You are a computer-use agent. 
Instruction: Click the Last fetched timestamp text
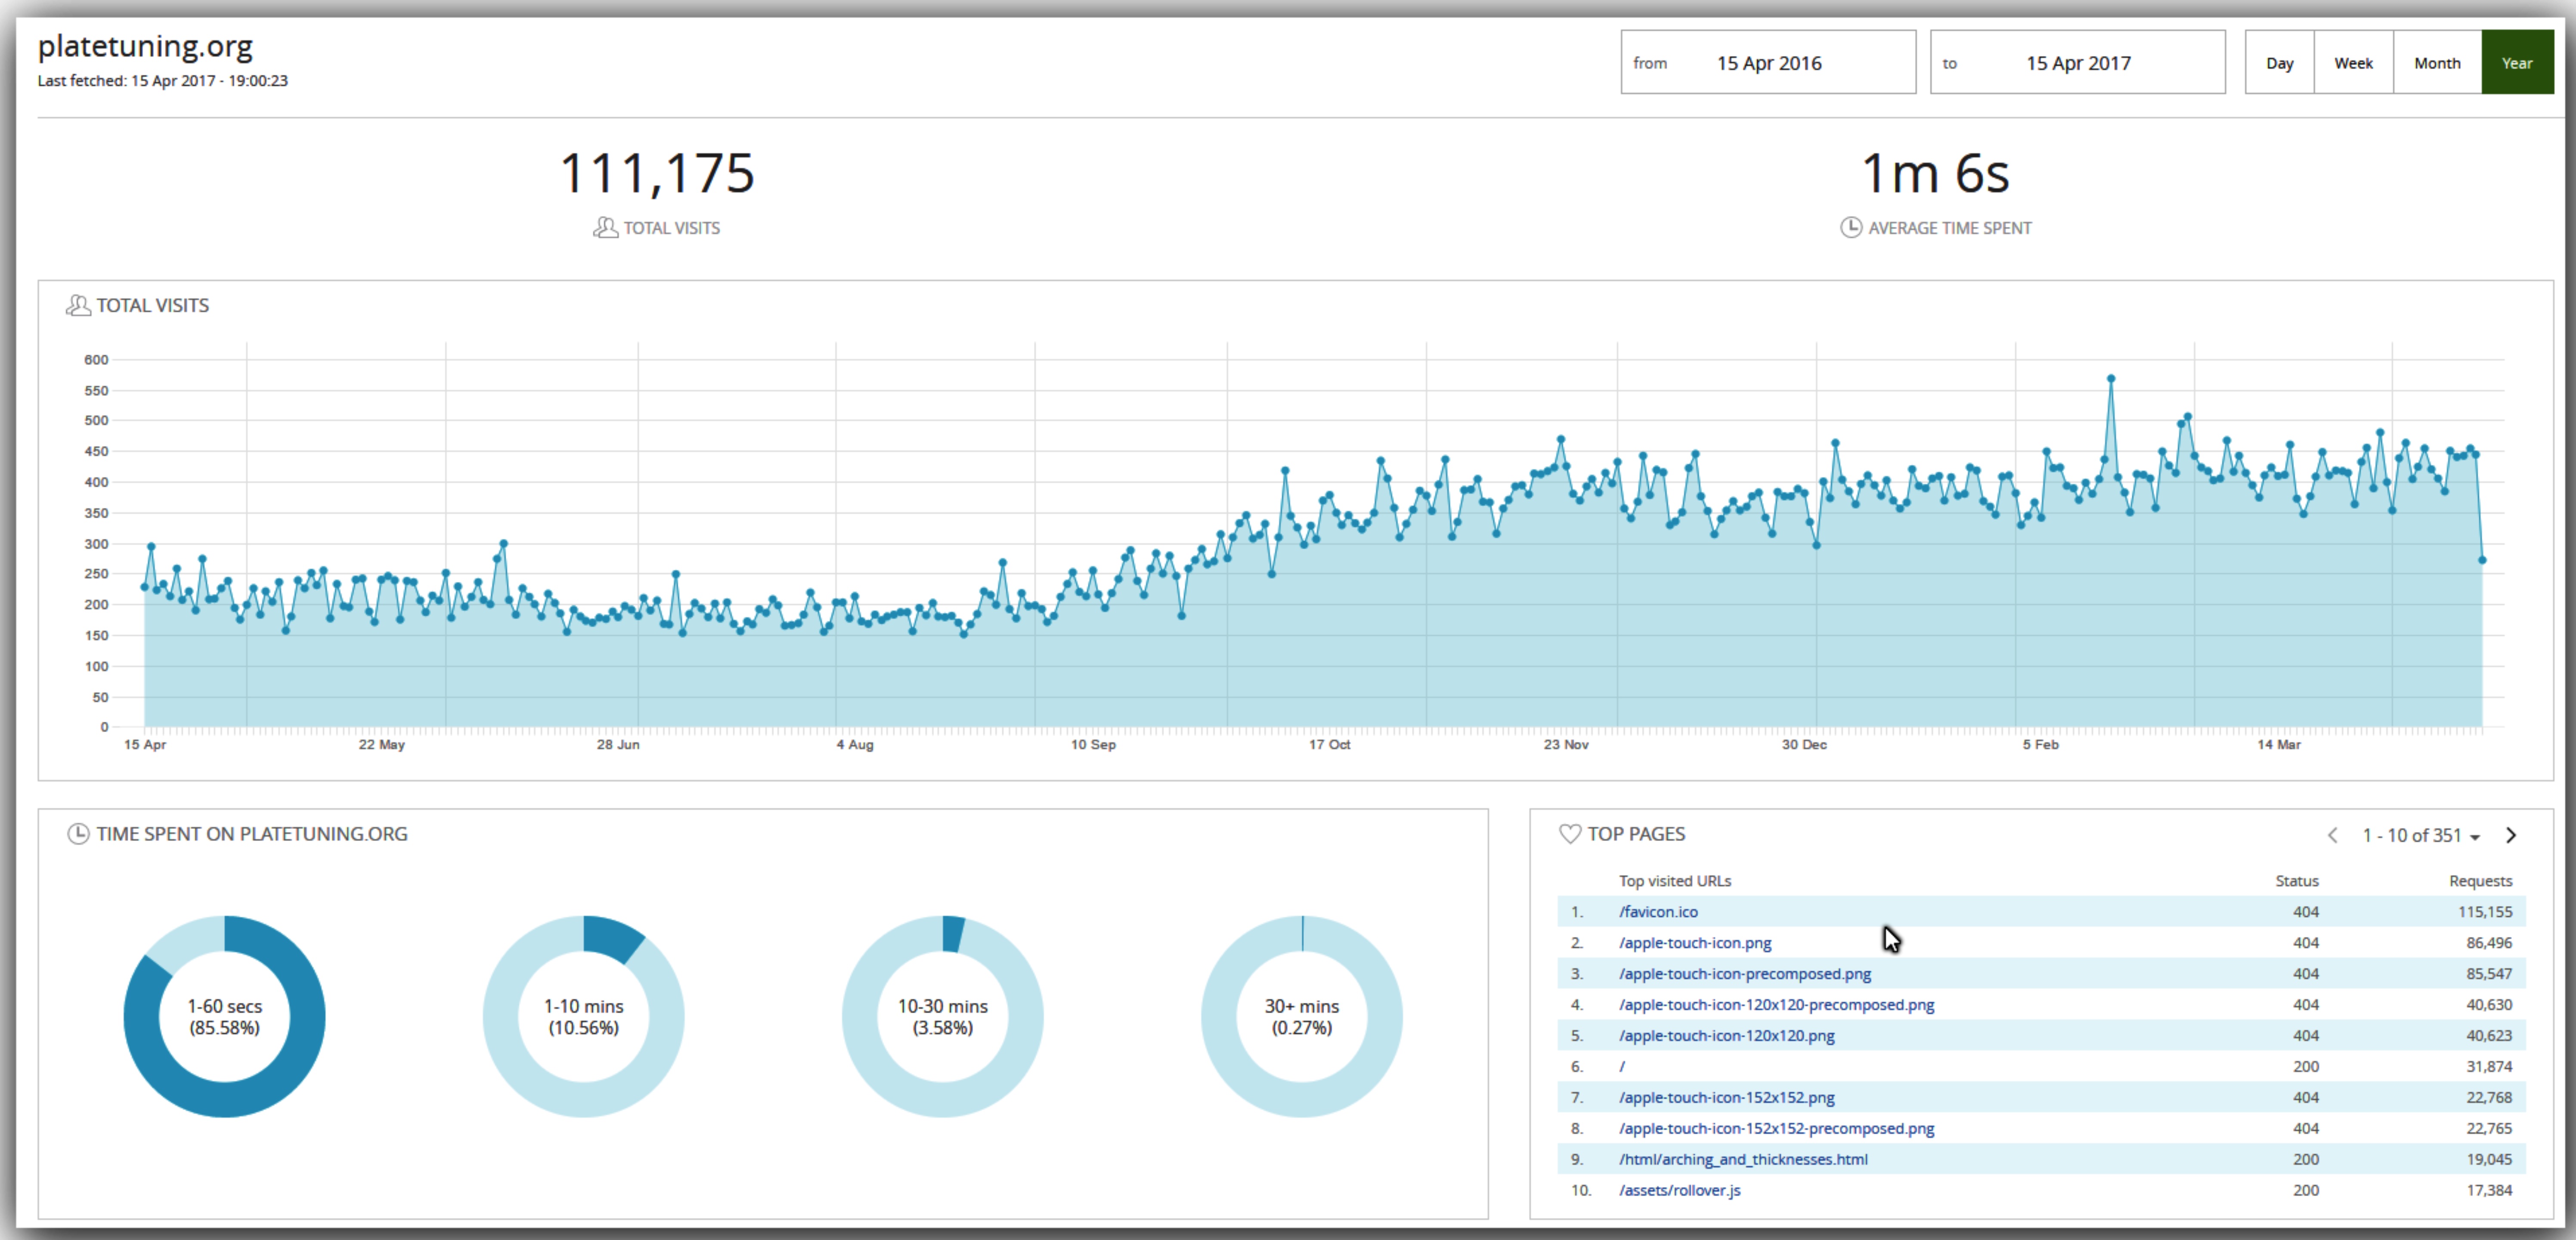point(163,81)
